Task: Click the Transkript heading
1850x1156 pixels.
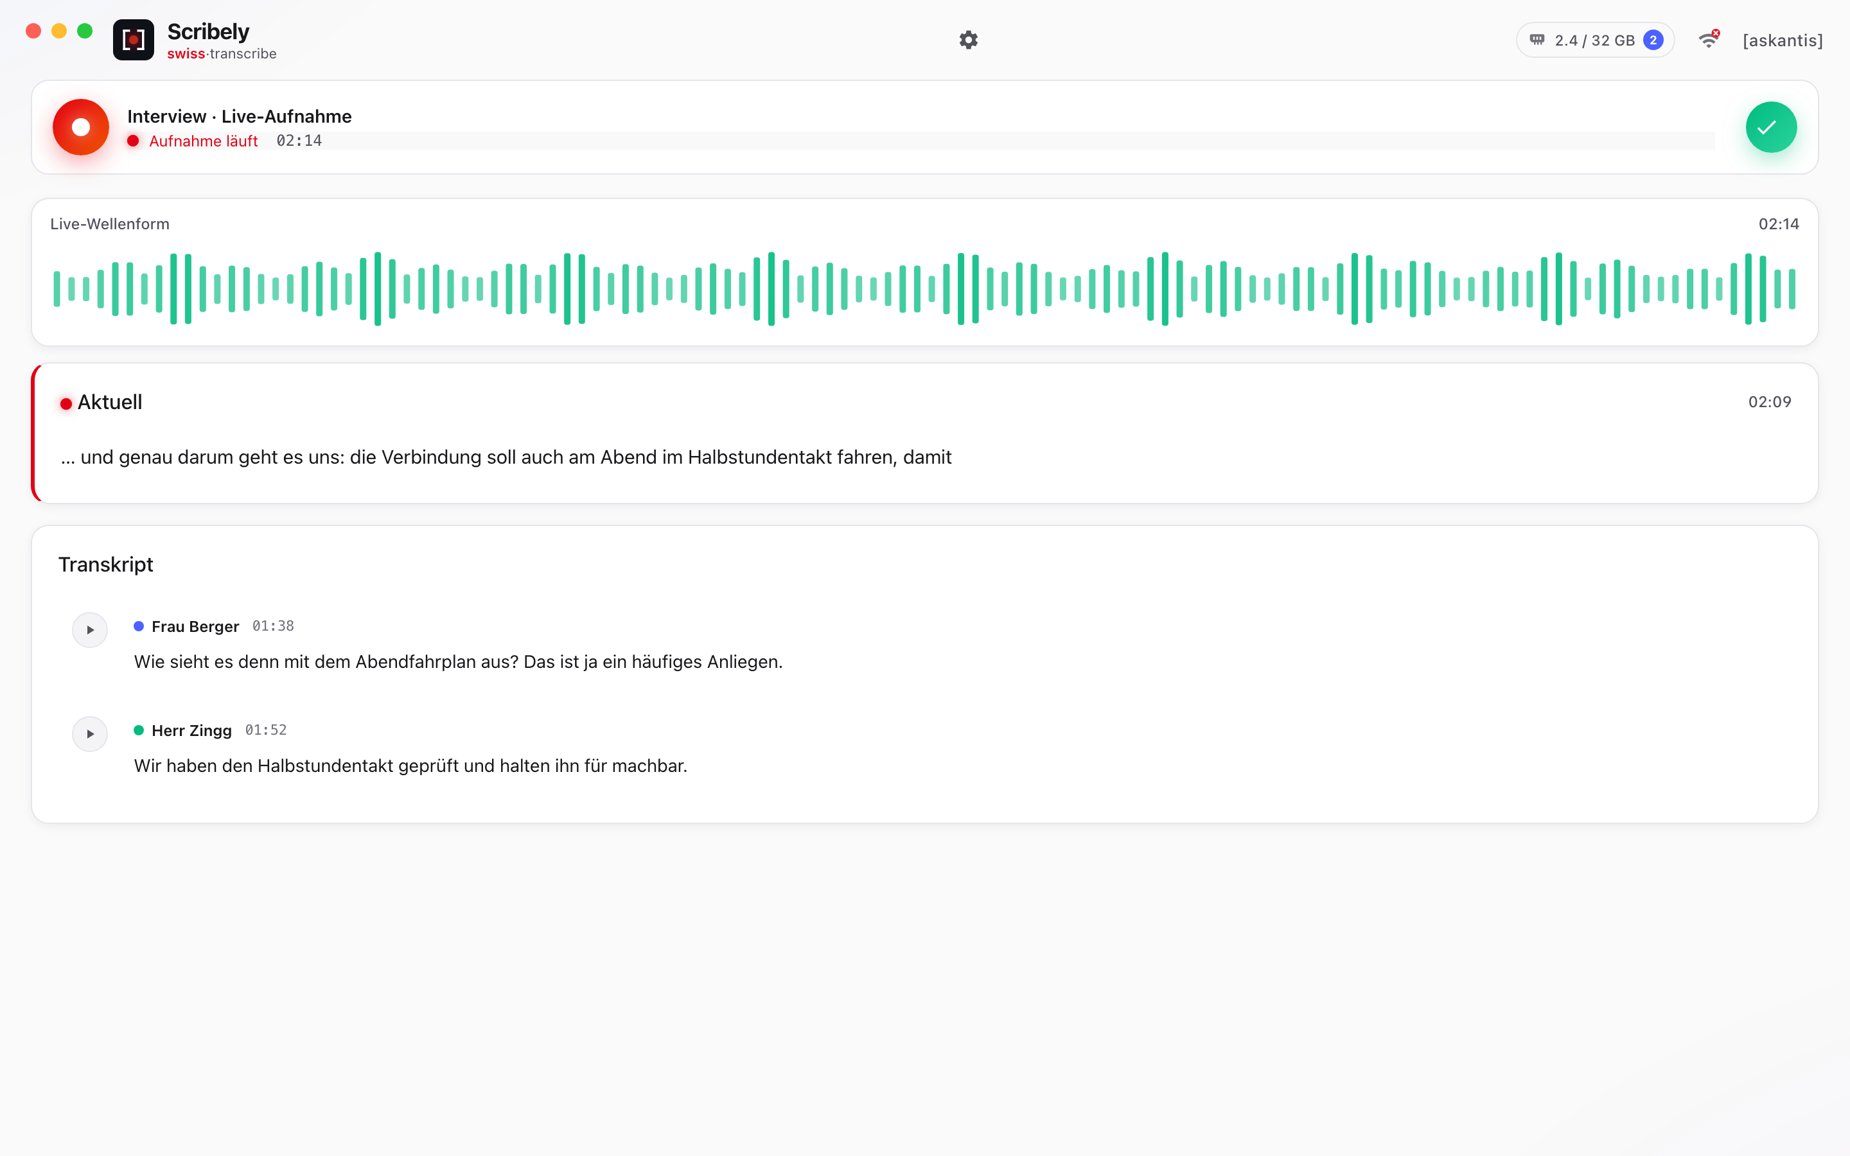Action: [x=105, y=565]
